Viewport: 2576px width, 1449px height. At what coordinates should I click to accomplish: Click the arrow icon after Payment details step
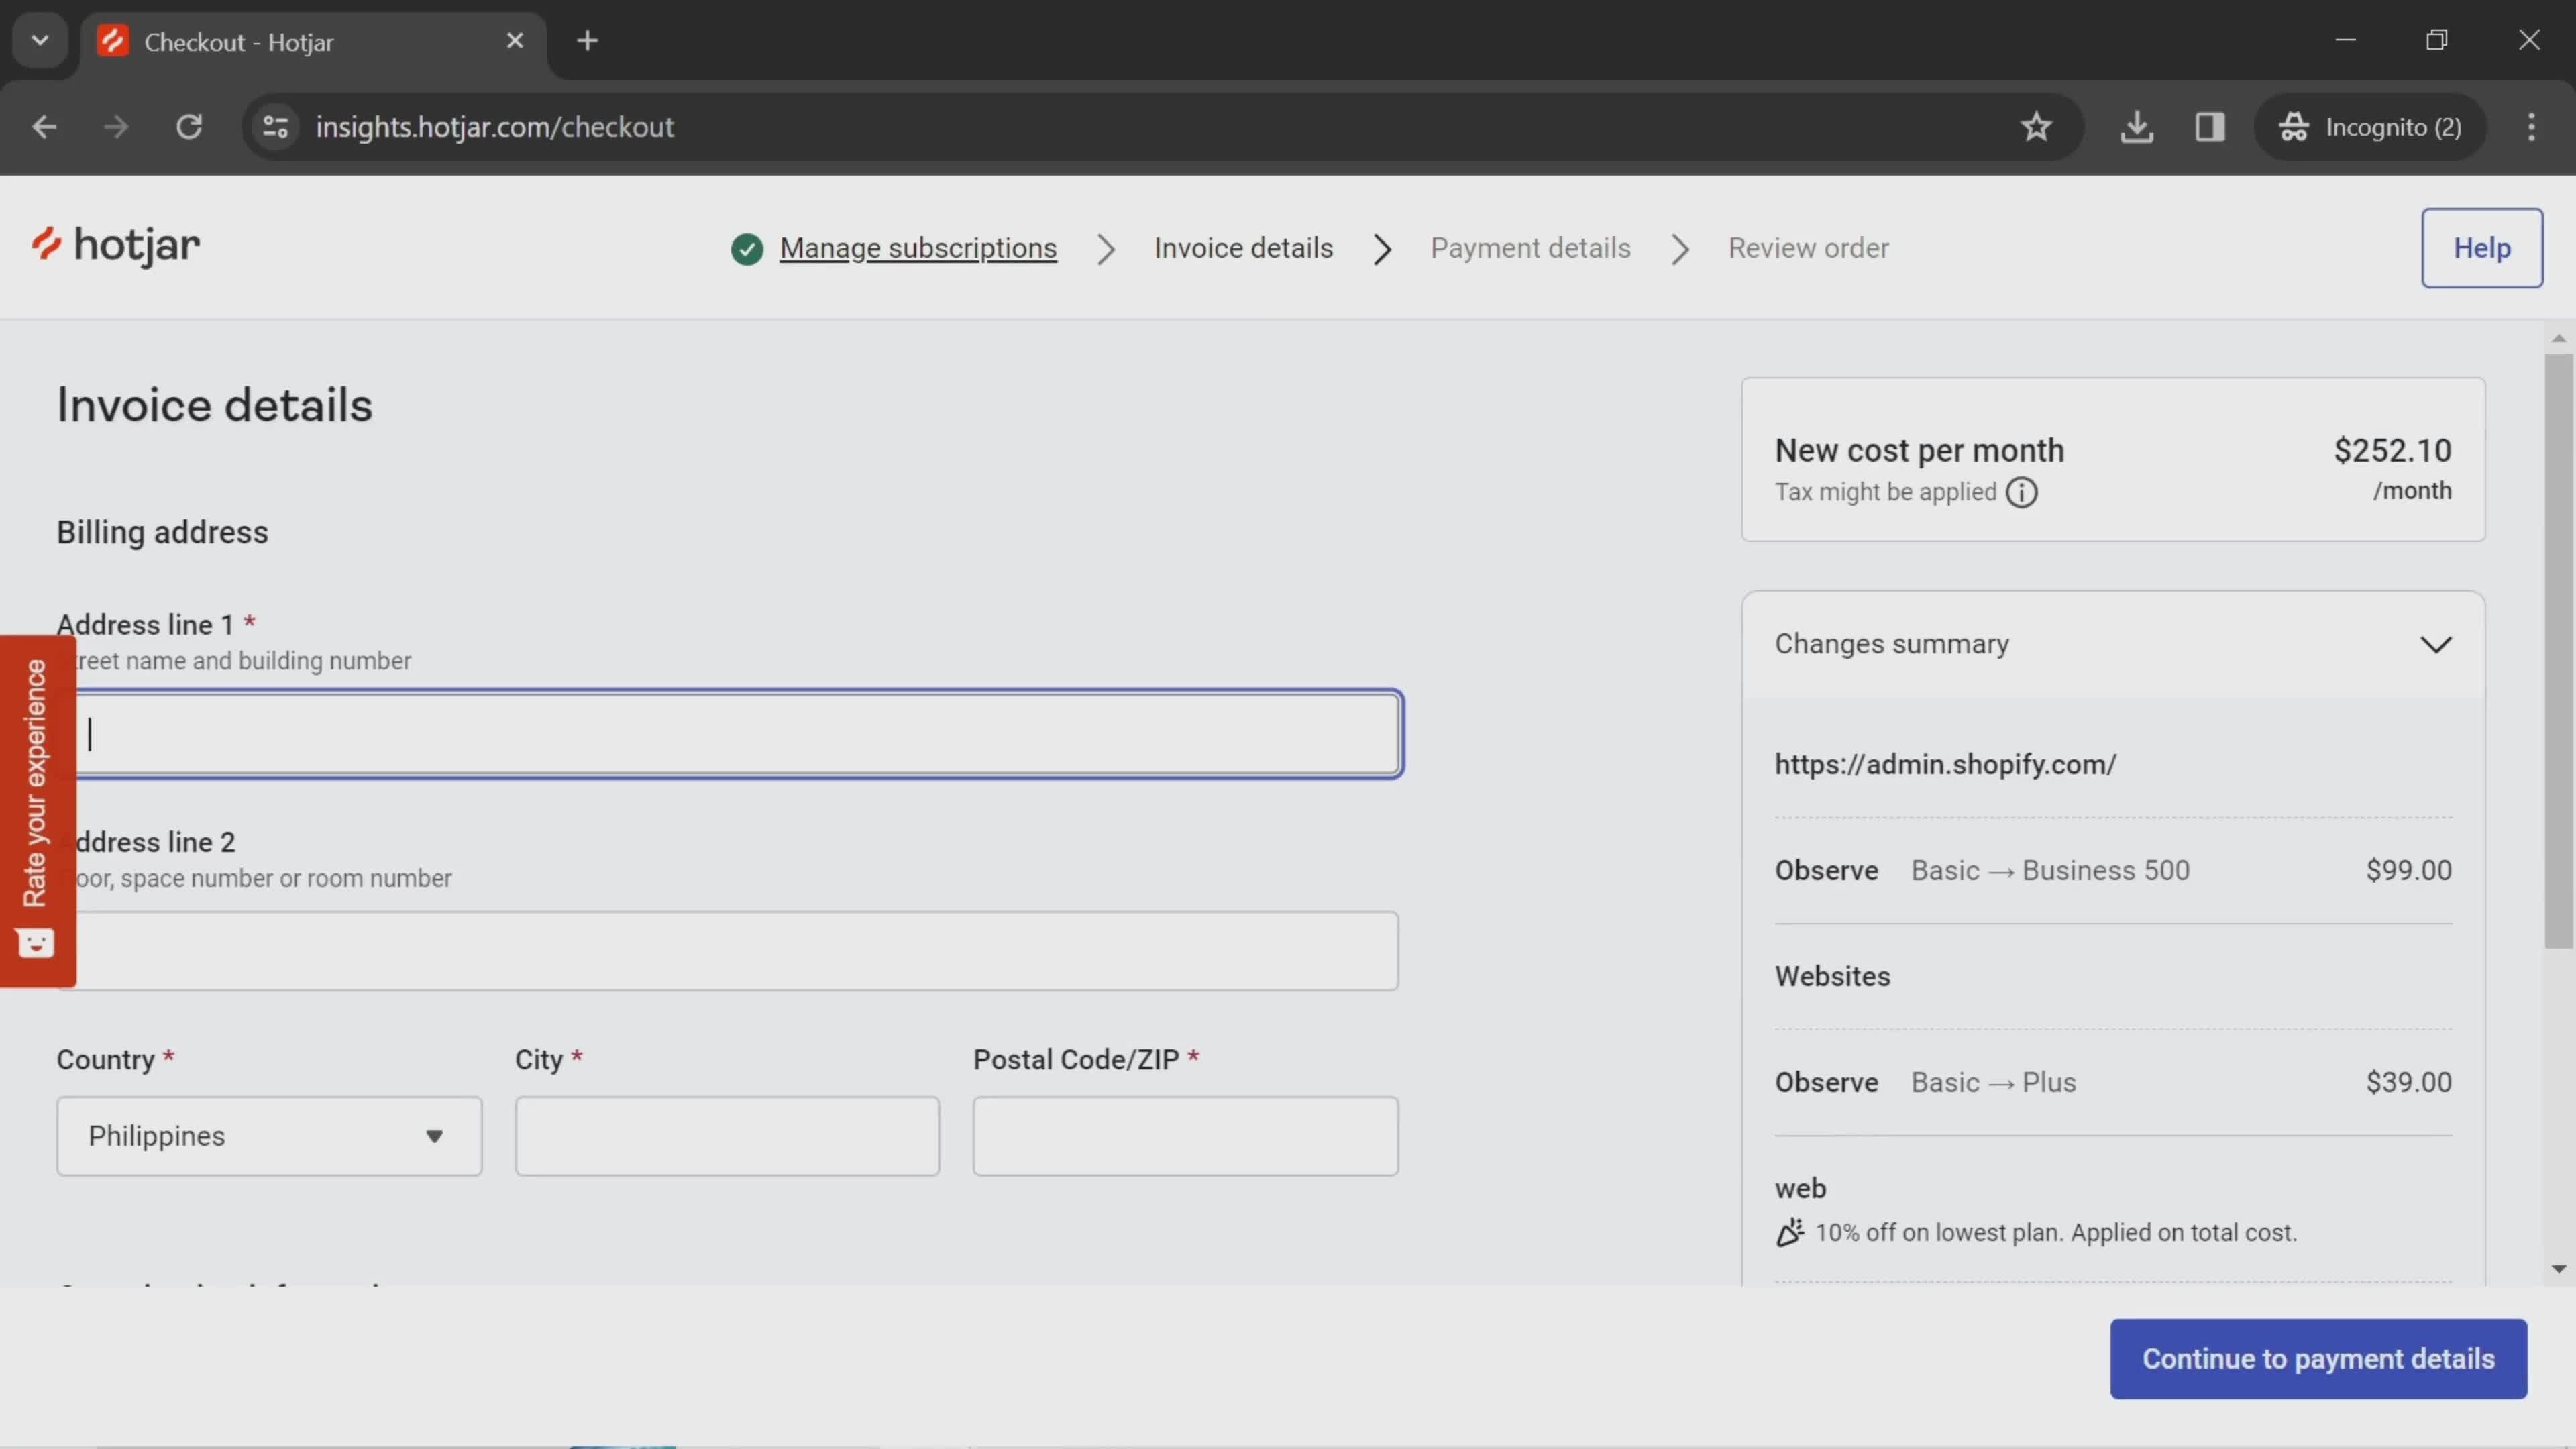click(x=1679, y=248)
